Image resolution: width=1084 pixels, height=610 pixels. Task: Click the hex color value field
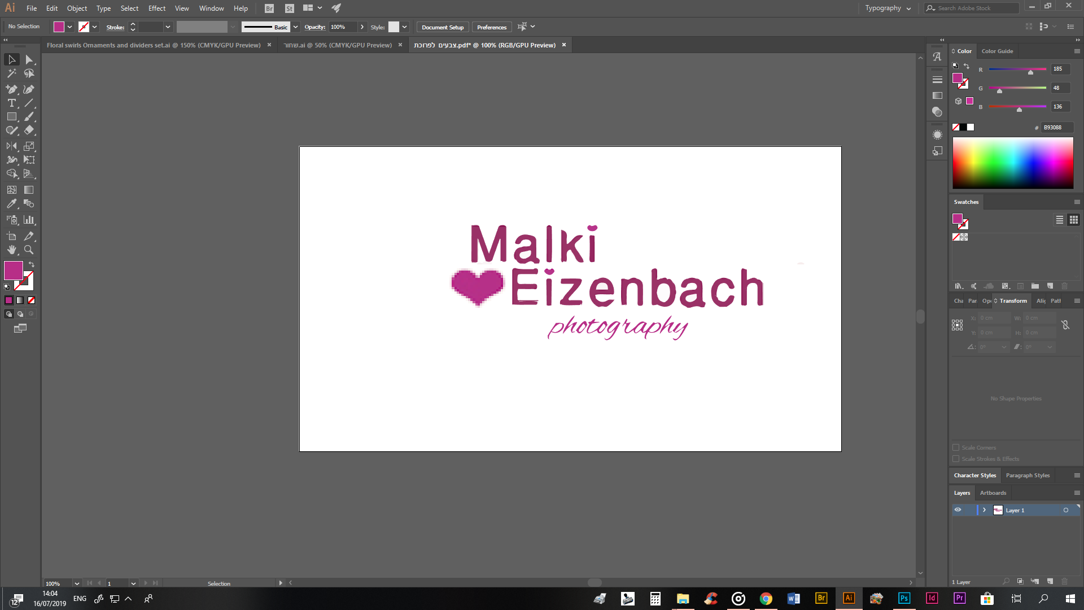click(1056, 128)
